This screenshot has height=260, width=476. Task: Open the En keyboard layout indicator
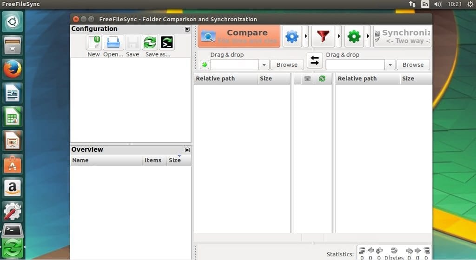[425, 4]
